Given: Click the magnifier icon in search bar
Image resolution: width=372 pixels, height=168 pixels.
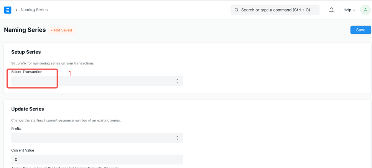Looking at the screenshot, I should (x=236, y=10).
